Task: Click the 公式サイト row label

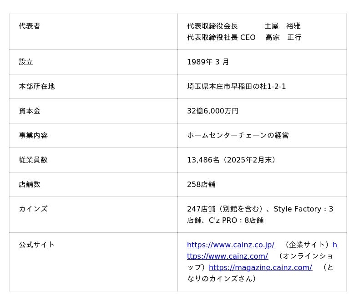Action: [x=37, y=245]
